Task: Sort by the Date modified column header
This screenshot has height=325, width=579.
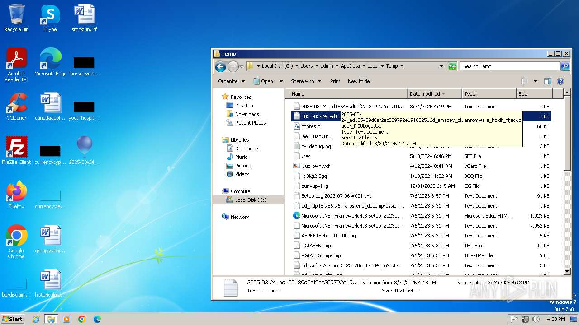Action: 435,94
